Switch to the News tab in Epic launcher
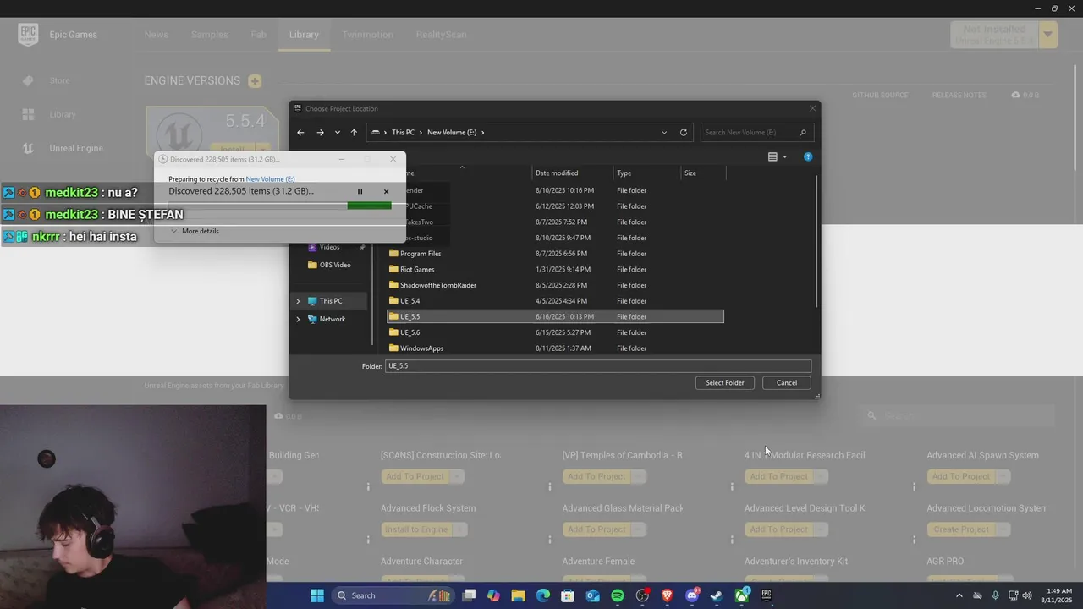The width and height of the screenshot is (1083, 609). point(157,35)
